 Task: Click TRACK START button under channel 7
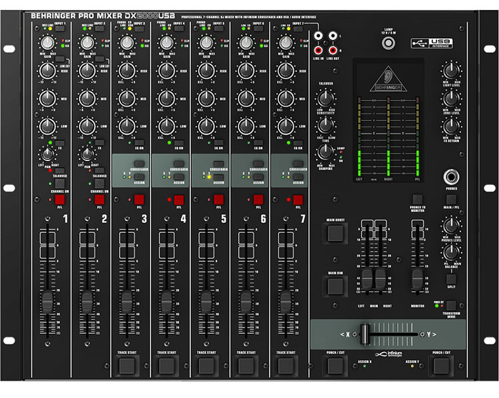[286, 366]
